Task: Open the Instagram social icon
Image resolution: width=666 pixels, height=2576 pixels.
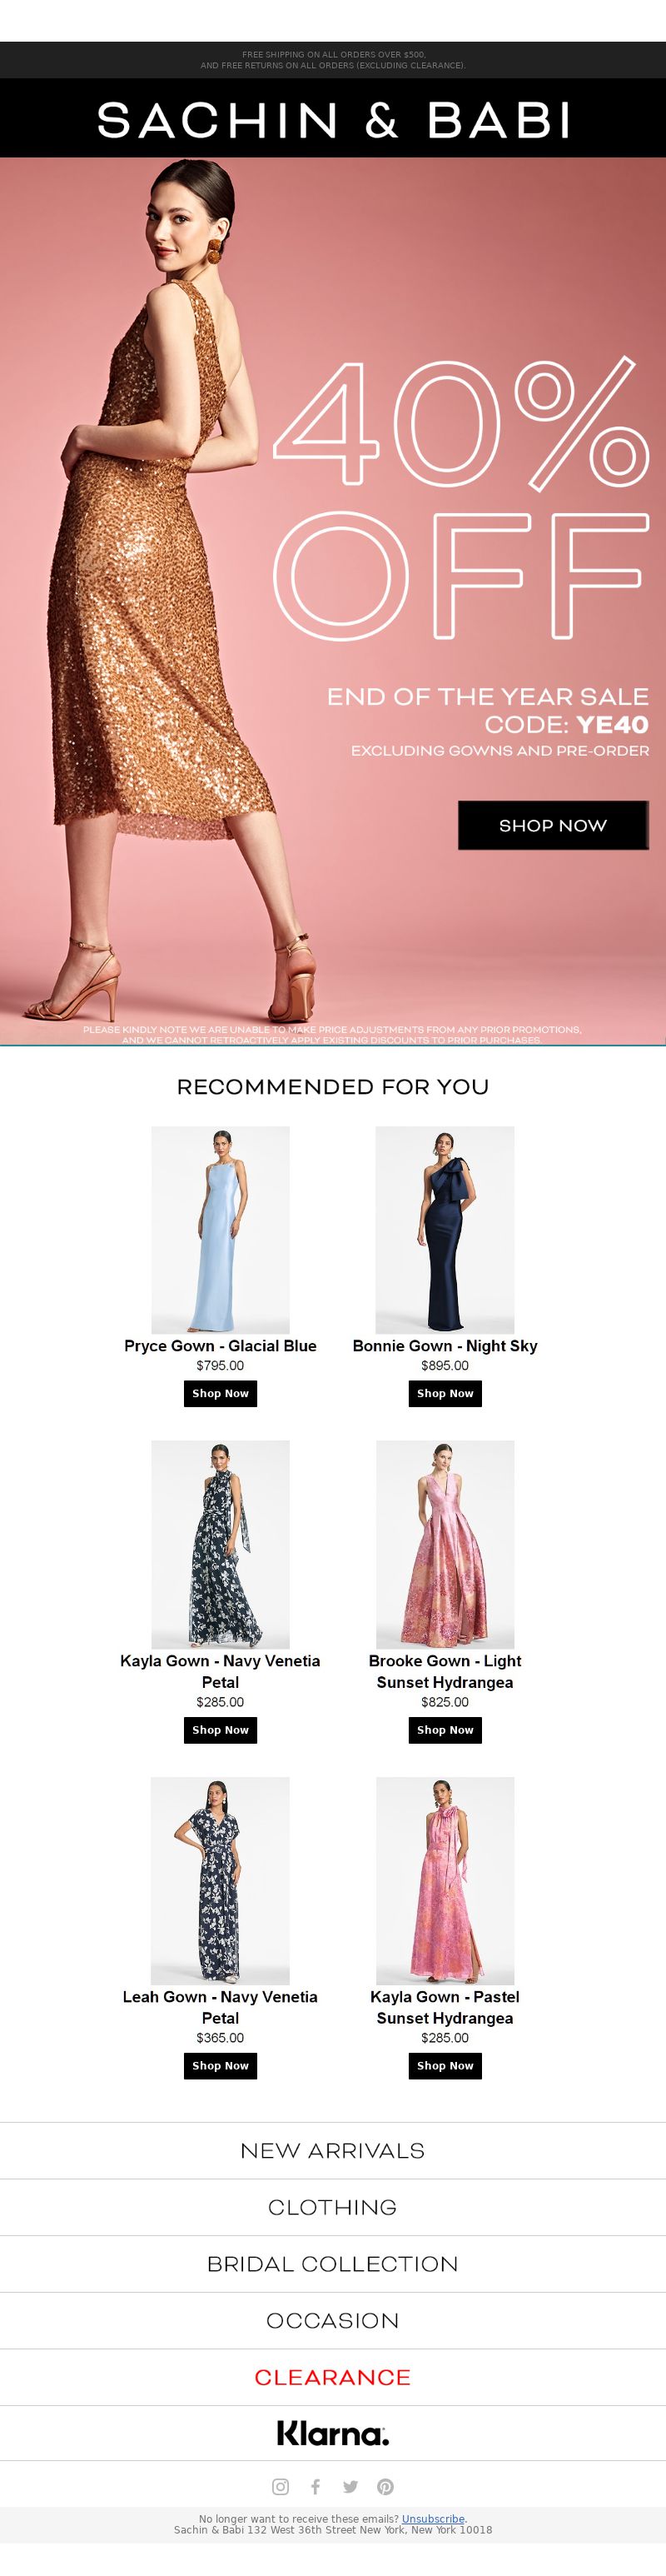Action: [x=281, y=2486]
